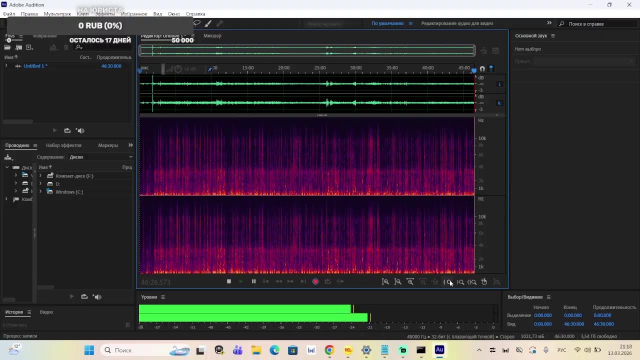Select Редактирование аудио для видео workspace
This screenshot has height=360, width=640.
(457, 23)
